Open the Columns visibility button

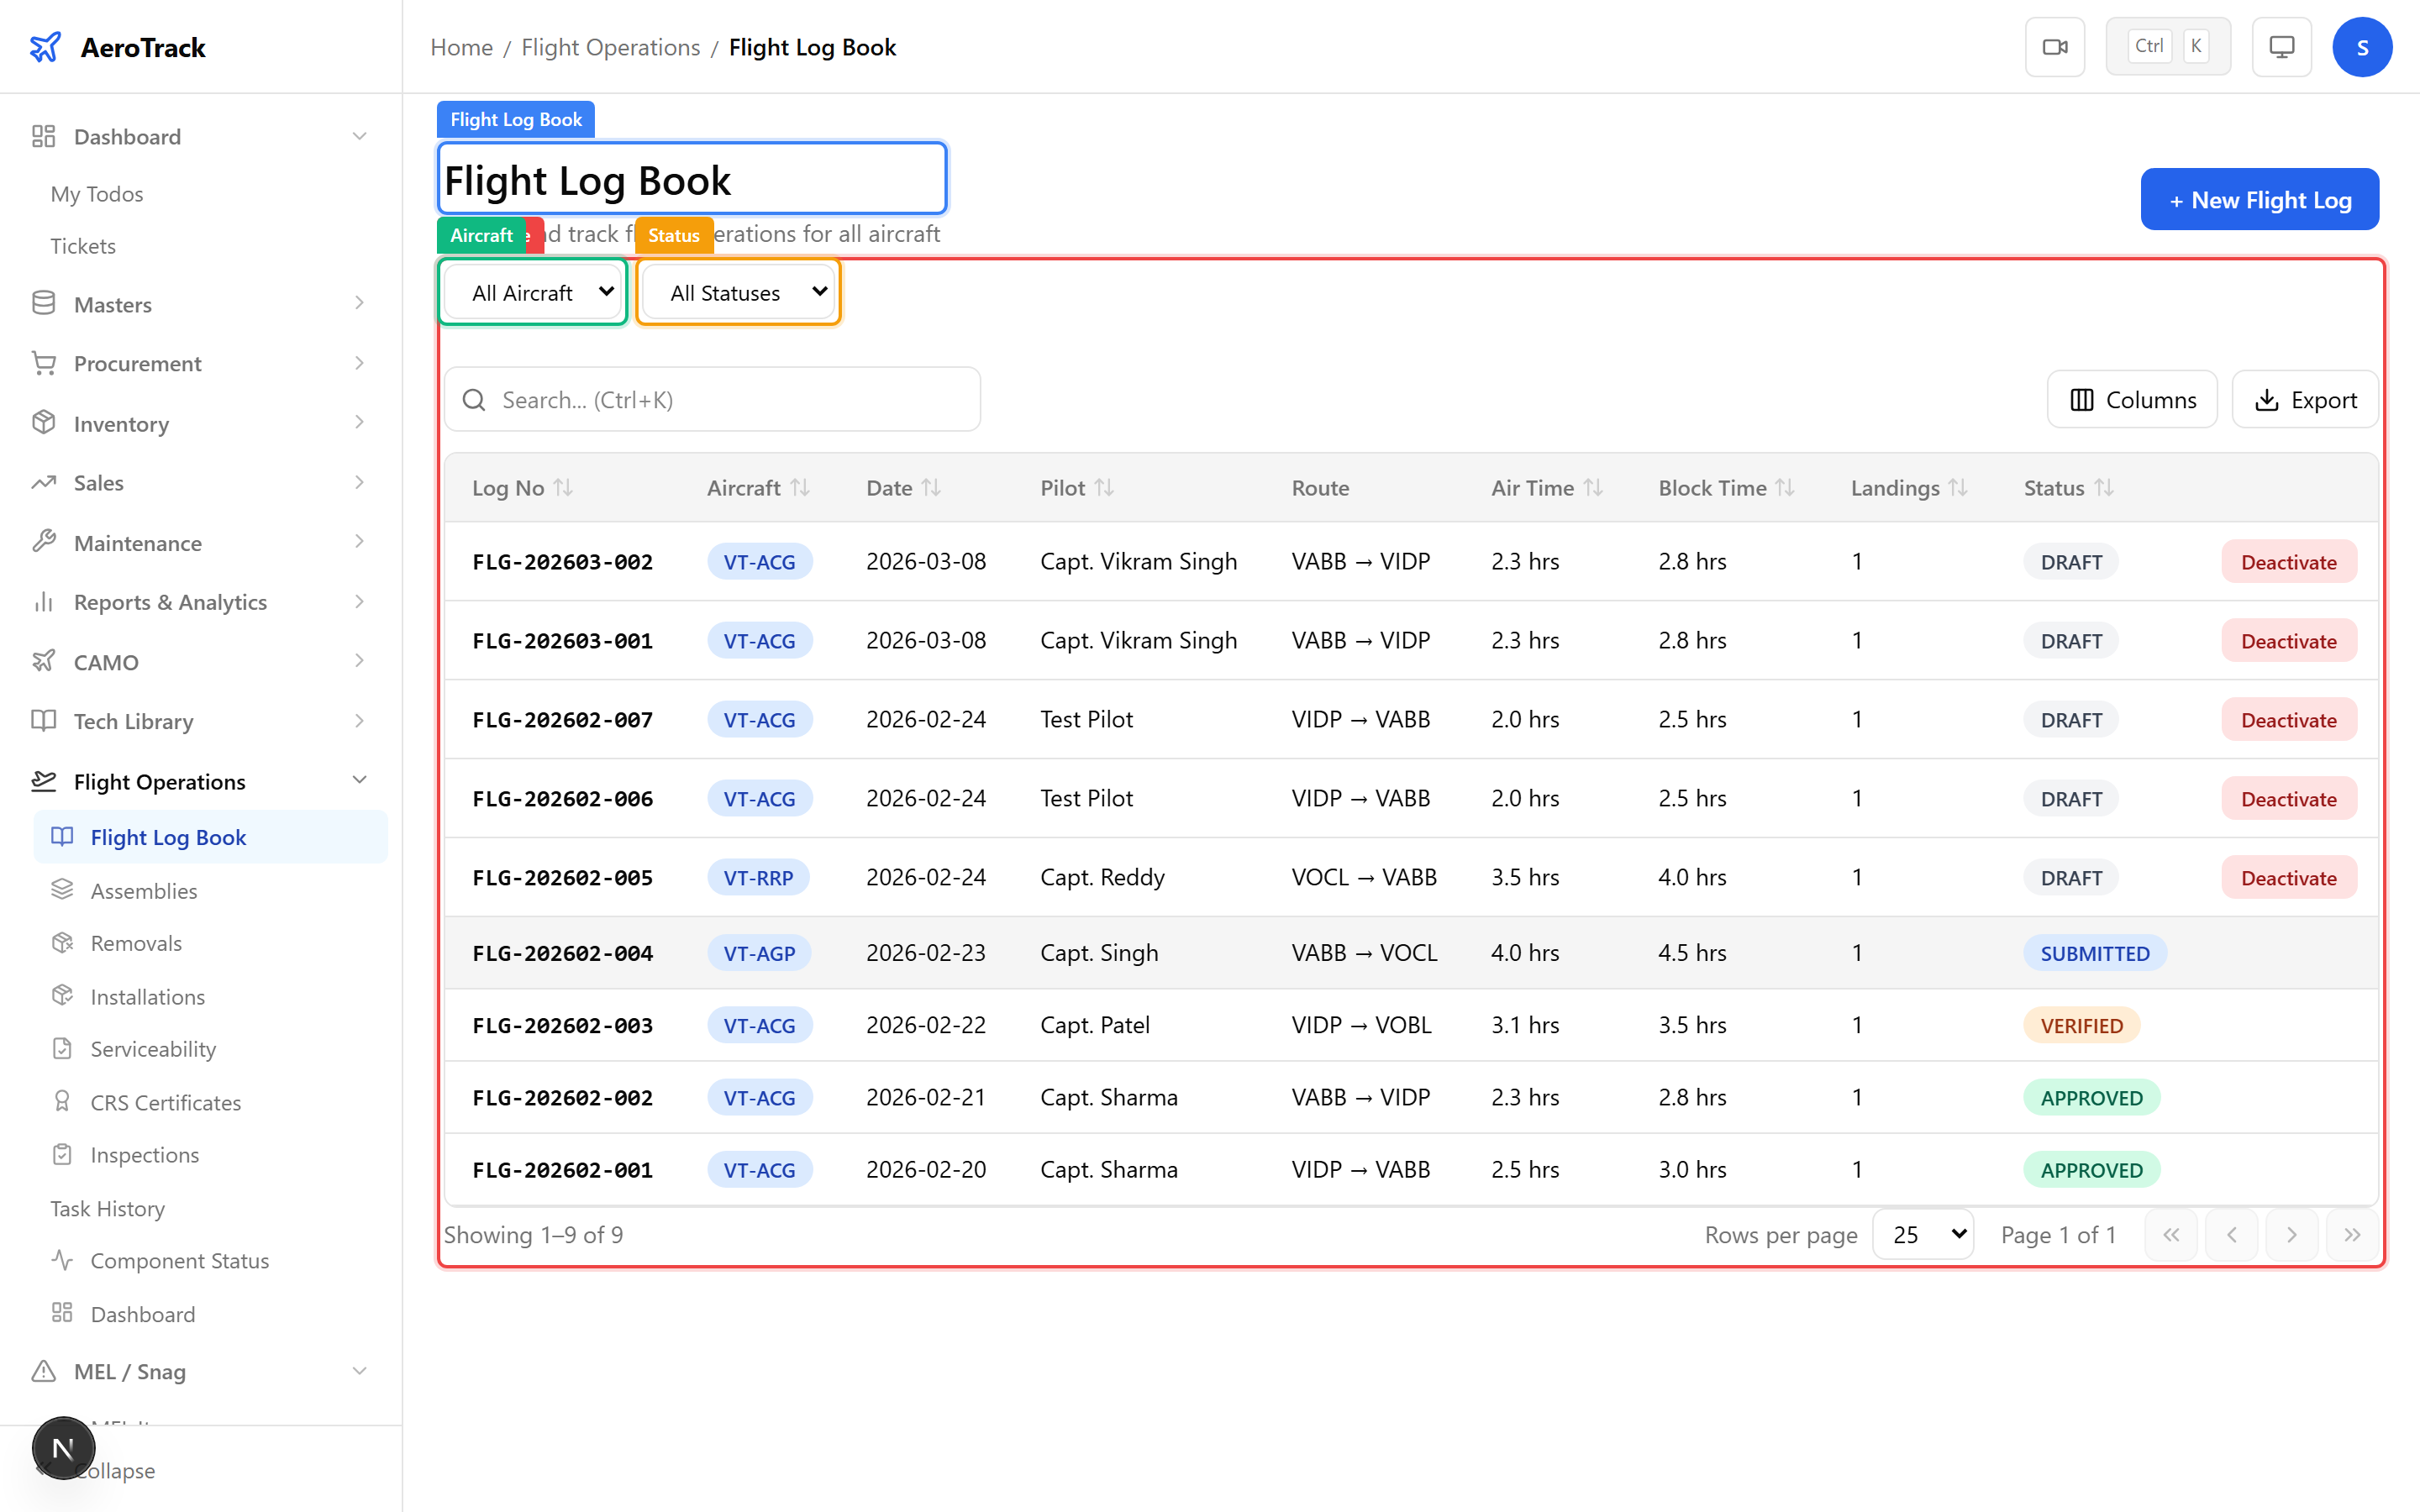pos(2132,400)
